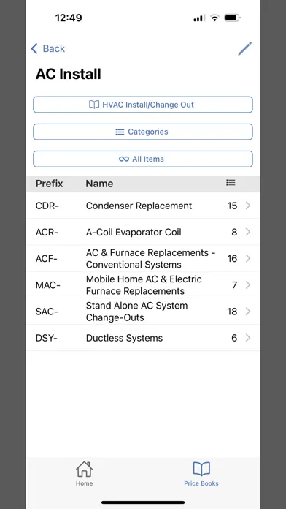
Task: Switch to the Price Books tab label
Action: pyautogui.click(x=201, y=483)
